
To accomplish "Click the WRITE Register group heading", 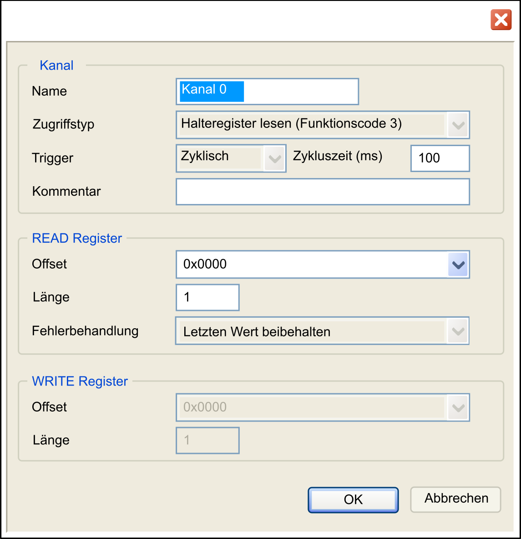I will coord(80,381).
